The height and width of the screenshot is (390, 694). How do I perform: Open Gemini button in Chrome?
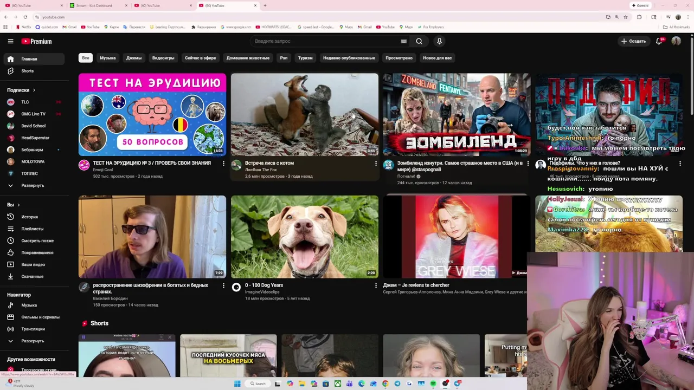tap(640, 5)
